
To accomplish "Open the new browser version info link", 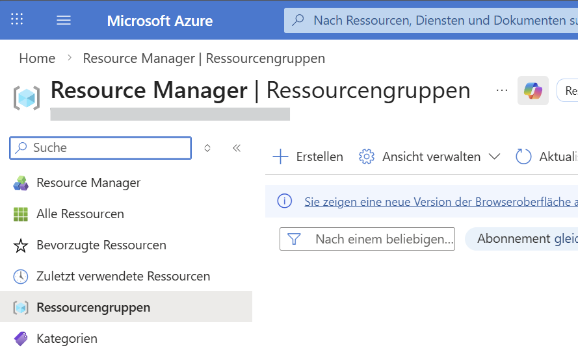I will point(440,202).
